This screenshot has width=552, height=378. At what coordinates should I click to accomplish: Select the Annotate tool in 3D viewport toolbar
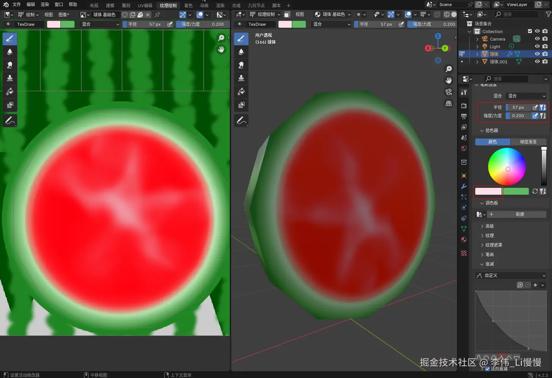(241, 121)
